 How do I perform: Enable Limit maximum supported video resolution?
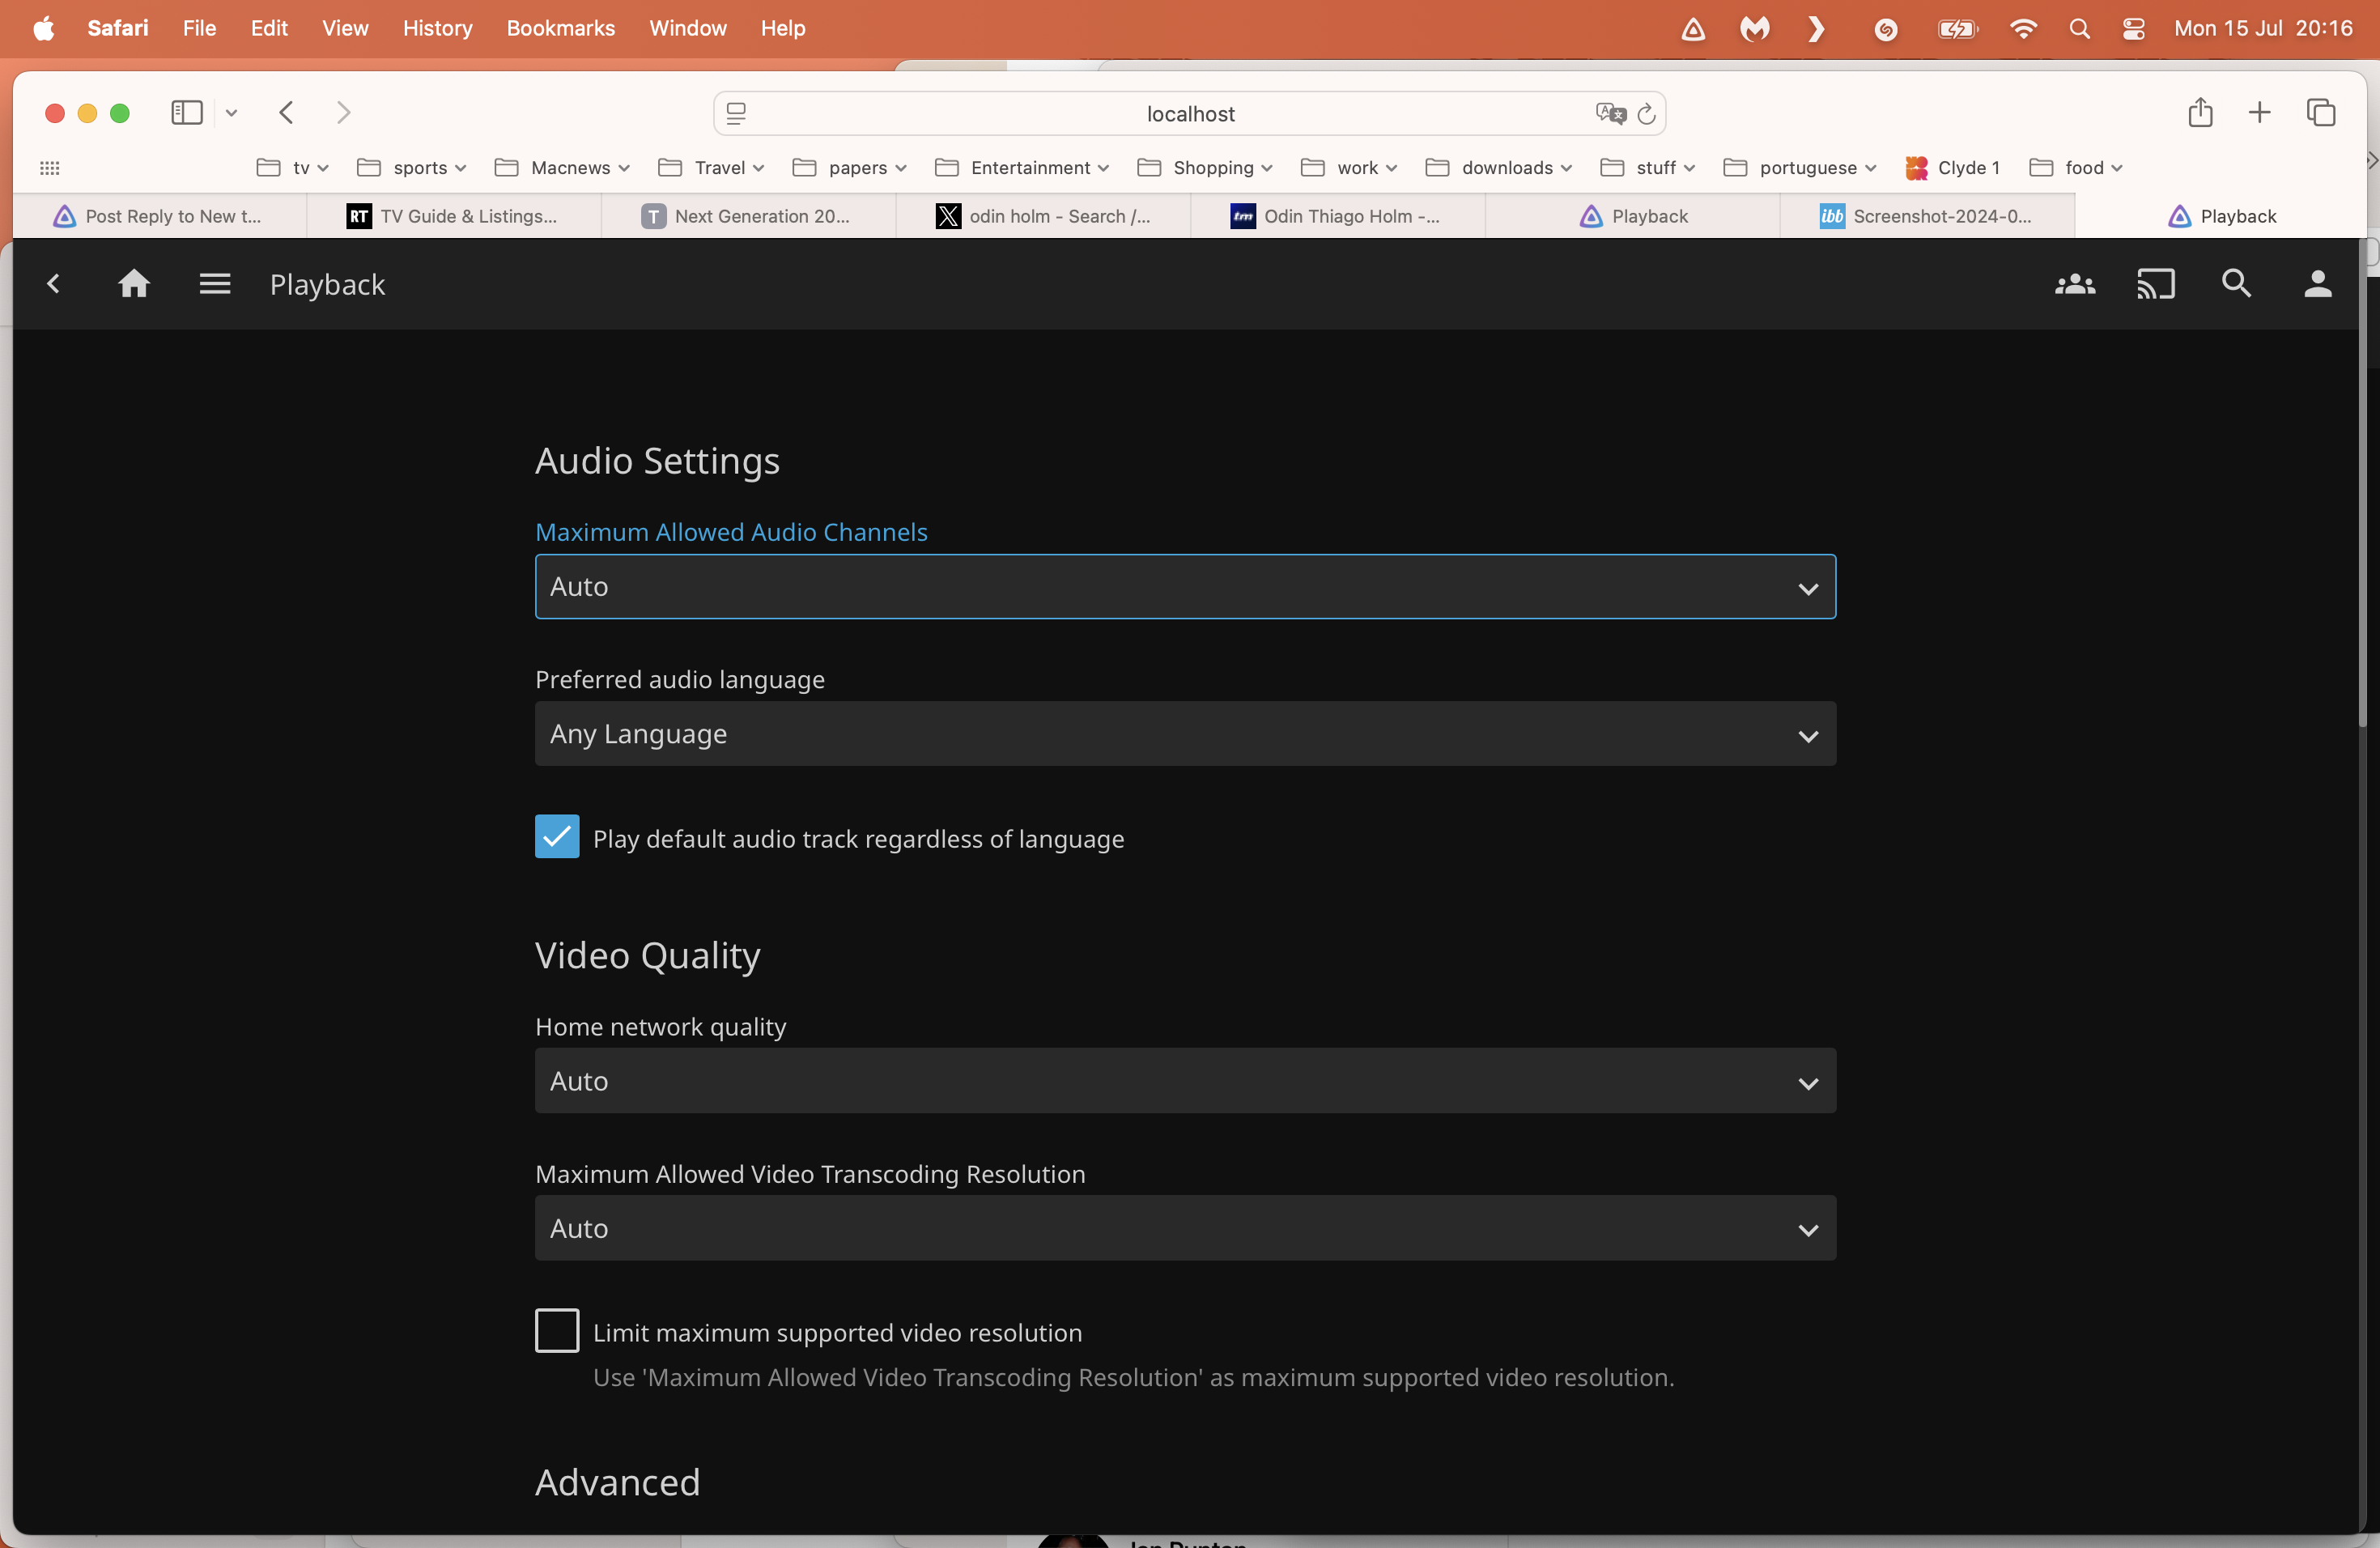pos(557,1330)
